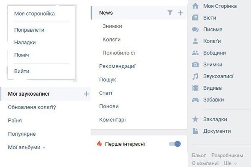
Task: Add a tab with plus next to News
Action: coord(180,13)
